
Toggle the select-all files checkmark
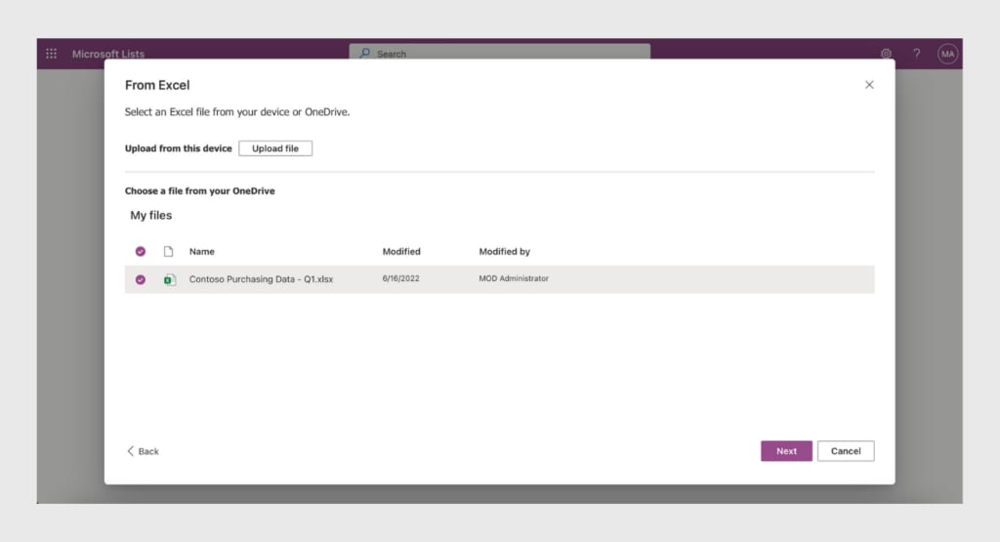141,251
